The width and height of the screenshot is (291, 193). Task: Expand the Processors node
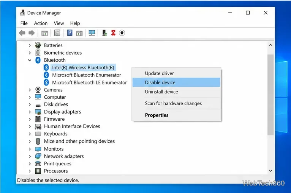30,171
